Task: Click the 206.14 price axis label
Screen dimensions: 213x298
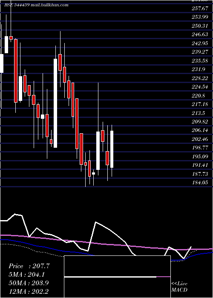Action: point(200,130)
